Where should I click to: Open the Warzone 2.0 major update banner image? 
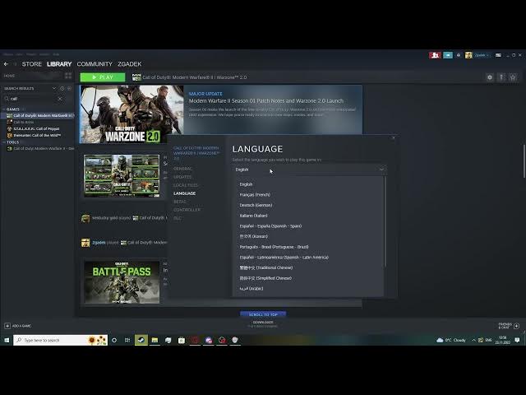(x=131, y=114)
